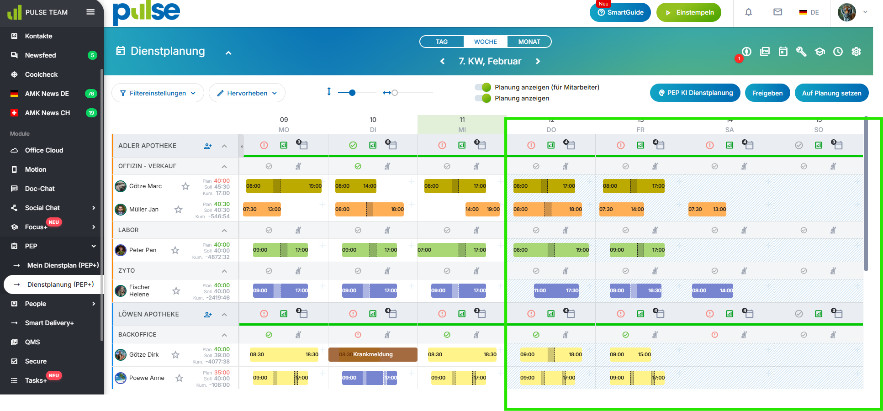
Task: Star the employee Götze Dirk
Action: coord(175,355)
